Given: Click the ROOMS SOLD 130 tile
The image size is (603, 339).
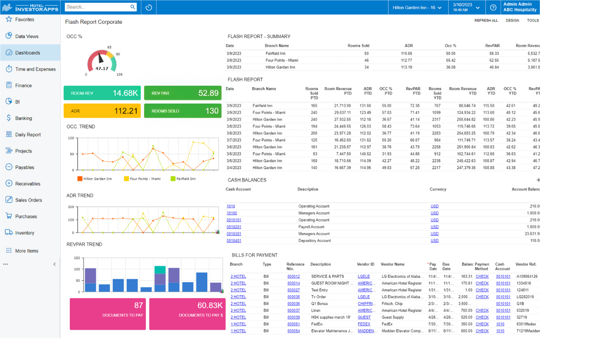Looking at the screenshot, I should (x=183, y=111).
